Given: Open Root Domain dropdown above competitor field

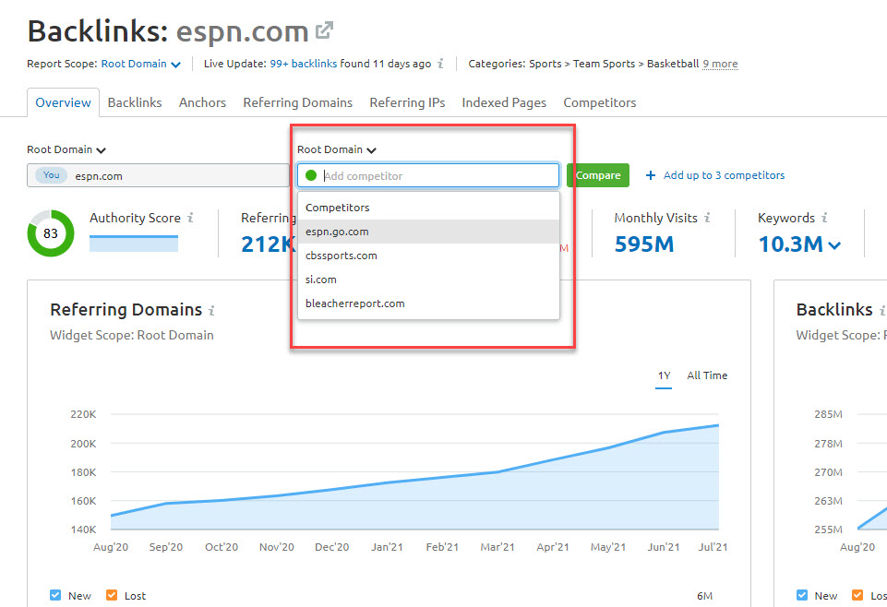Looking at the screenshot, I should click(x=337, y=149).
